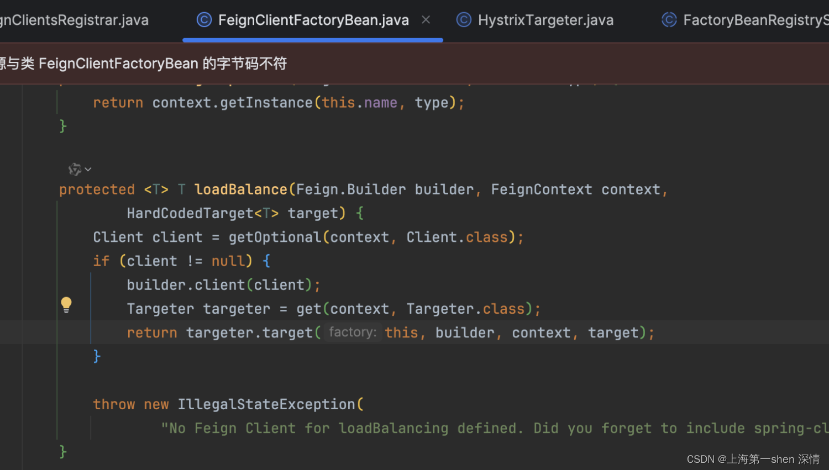Click the 'protected' keyword
The image size is (829, 470).
click(97, 189)
